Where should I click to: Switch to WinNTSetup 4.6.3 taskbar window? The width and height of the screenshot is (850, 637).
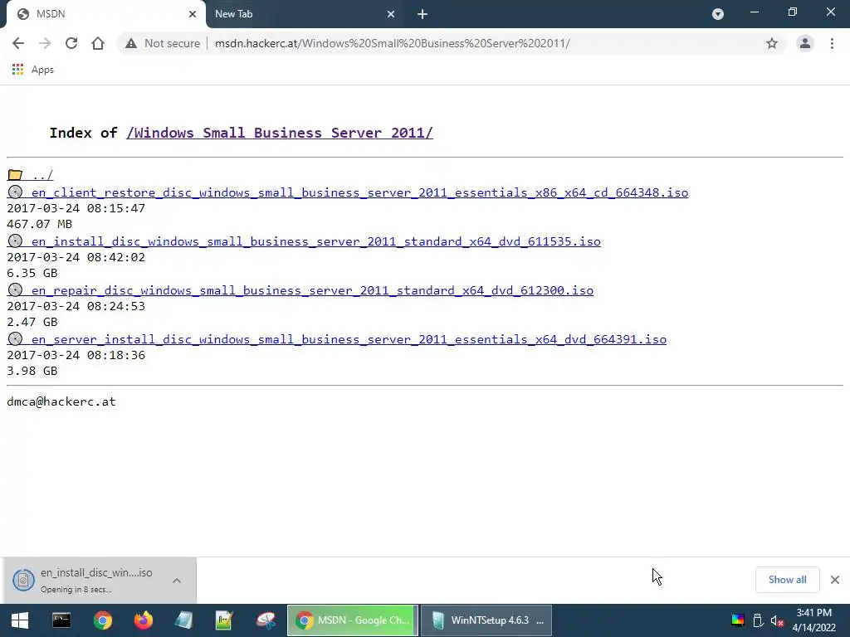tap(486, 620)
